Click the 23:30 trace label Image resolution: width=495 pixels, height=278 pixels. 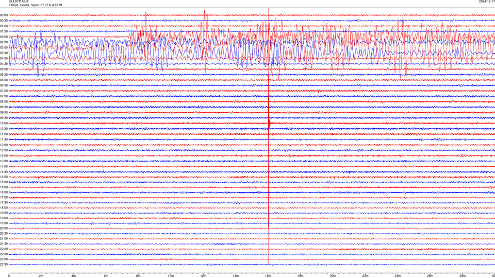(x=4, y=265)
